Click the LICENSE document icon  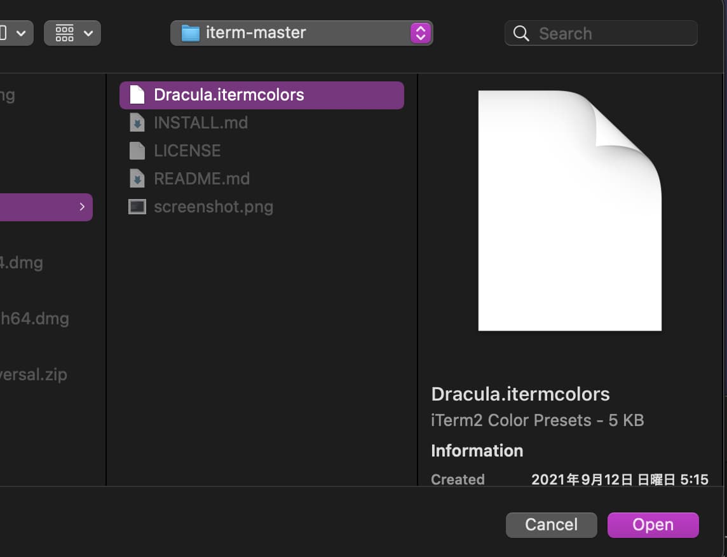tap(137, 151)
